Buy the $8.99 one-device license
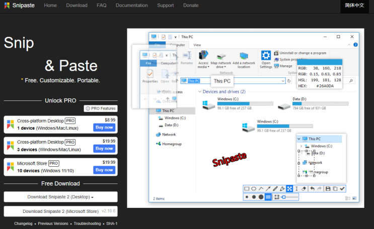Viewport: 374px width, 229px height. (x=104, y=128)
